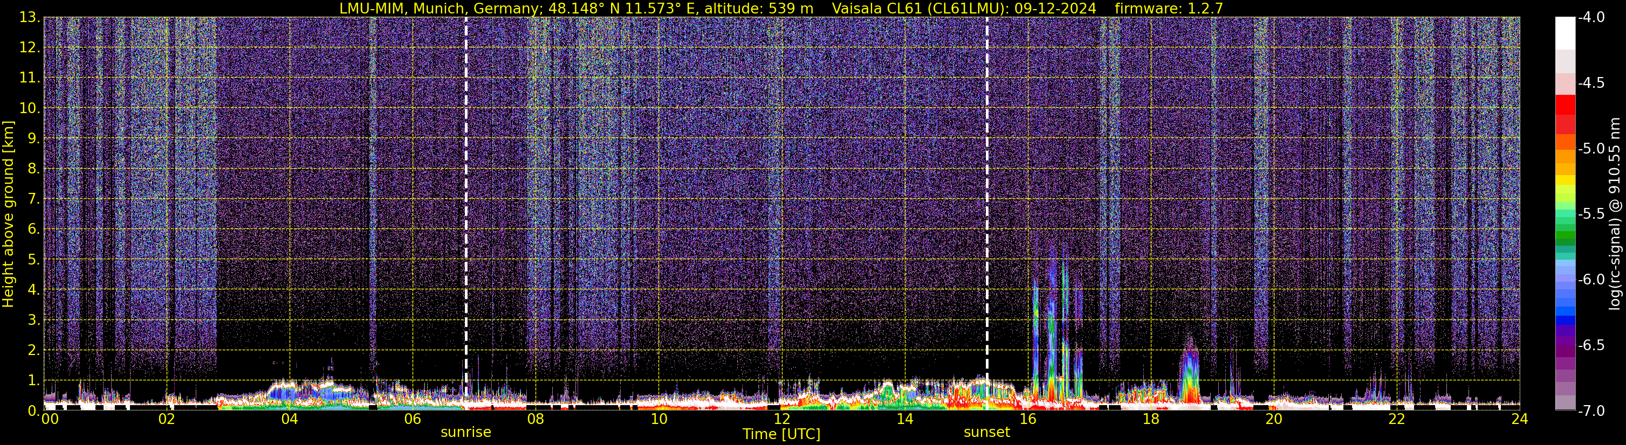Click 'Vaisala CL61 (CL61LMU): 09-12-2024' in title
1626x445 pixels.
(x=964, y=9)
